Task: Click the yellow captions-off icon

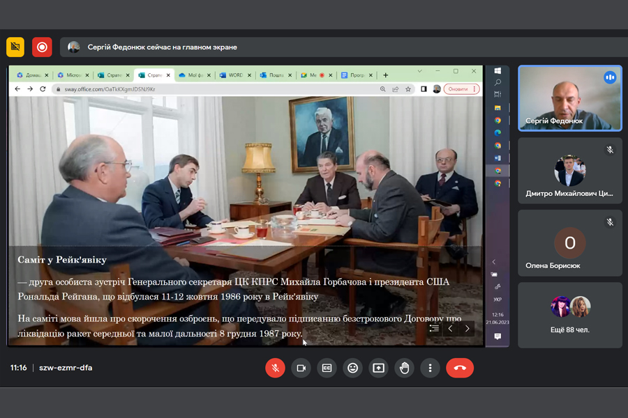Action: coord(15,47)
